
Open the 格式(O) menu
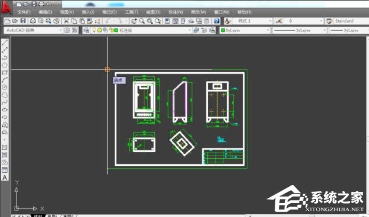(109, 12)
